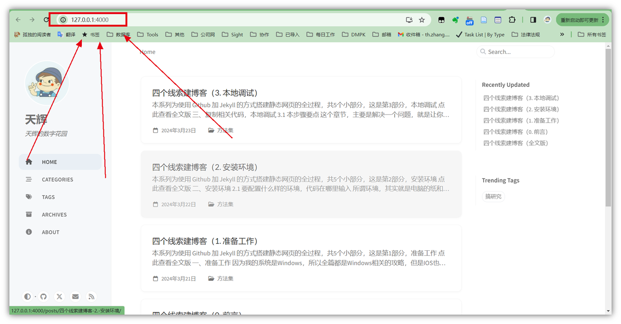Expand the 已导入 bookmark folder
Image resolution: width=621 pixels, height=324 pixels.
tap(288, 34)
